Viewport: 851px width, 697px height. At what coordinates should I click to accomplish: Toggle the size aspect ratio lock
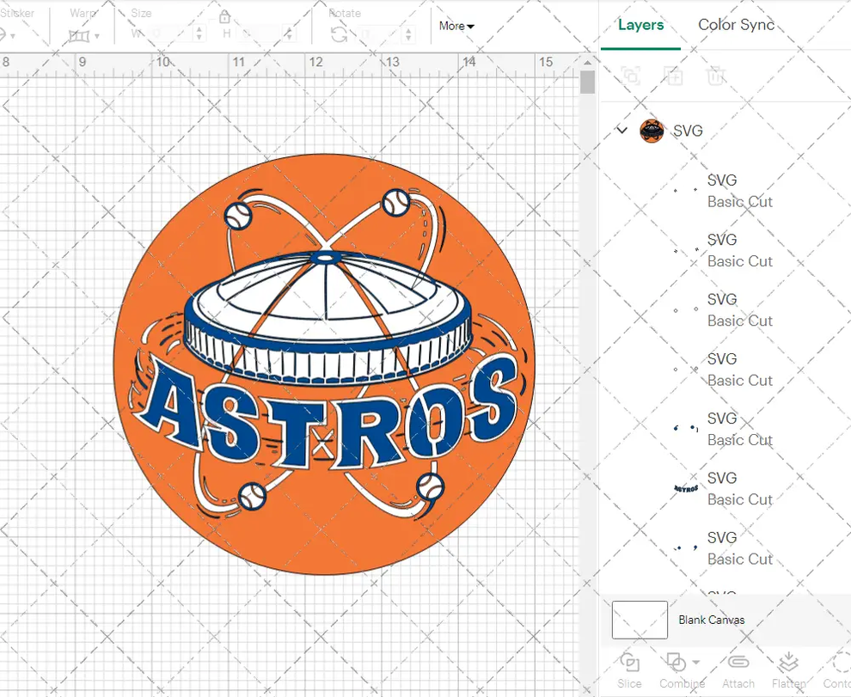coord(224,16)
